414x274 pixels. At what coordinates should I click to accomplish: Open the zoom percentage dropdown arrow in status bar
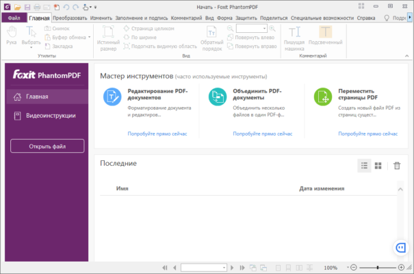(348, 268)
